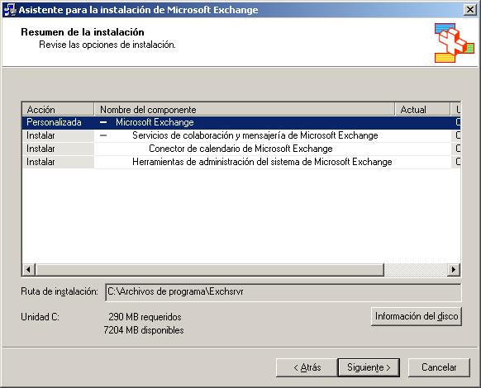Open action dropdown for Conector de calendario
The width and height of the screenshot is (481, 388).
58,149
